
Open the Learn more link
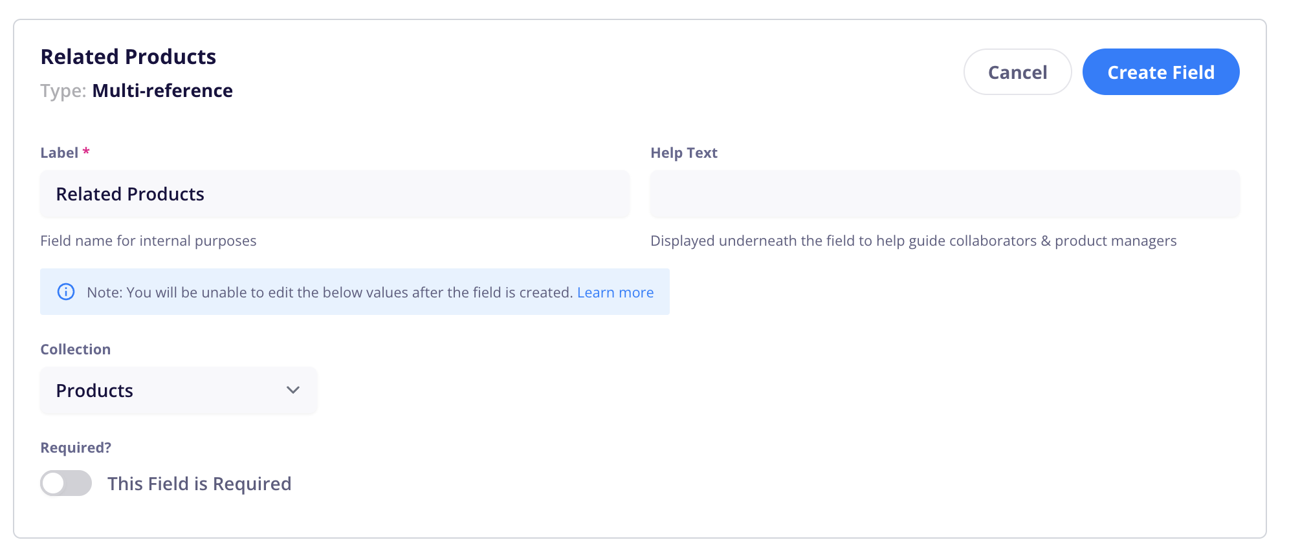pyautogui.click(x=615, y=292)
